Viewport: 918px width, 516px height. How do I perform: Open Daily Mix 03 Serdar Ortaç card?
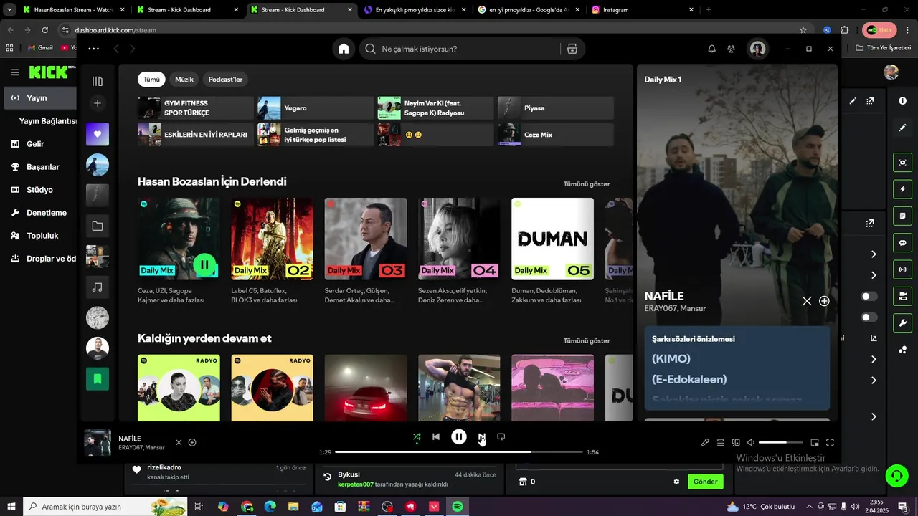pos(366,251)
